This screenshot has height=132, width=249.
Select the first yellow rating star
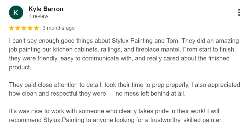click(x=11, y=28)
